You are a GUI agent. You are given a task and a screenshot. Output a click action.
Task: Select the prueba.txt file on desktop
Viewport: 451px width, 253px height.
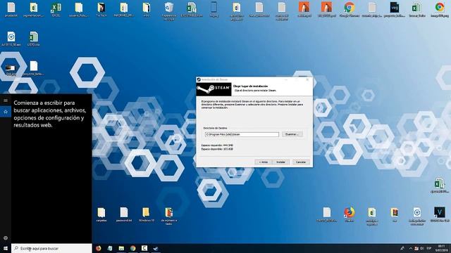tap(11, 9)
